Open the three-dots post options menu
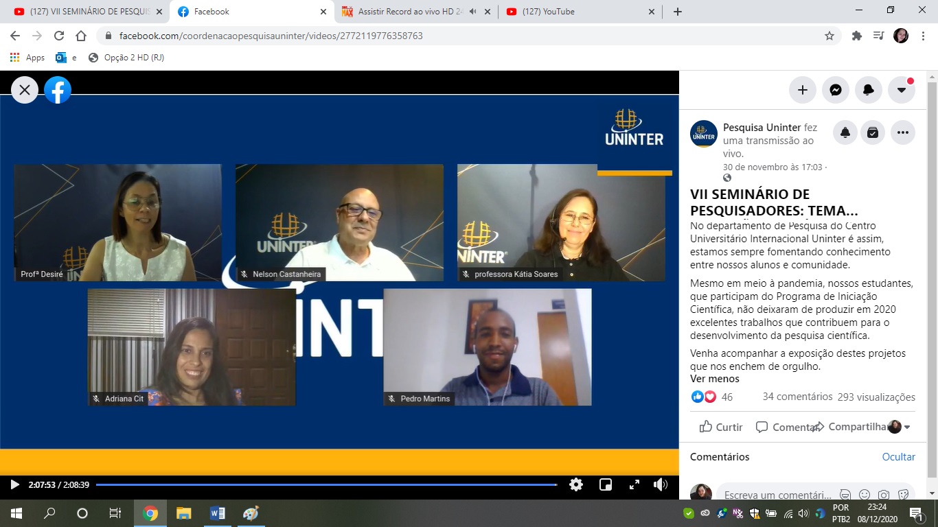The width and height of the screenshot is (938, 527). click(x=903, y=132)
